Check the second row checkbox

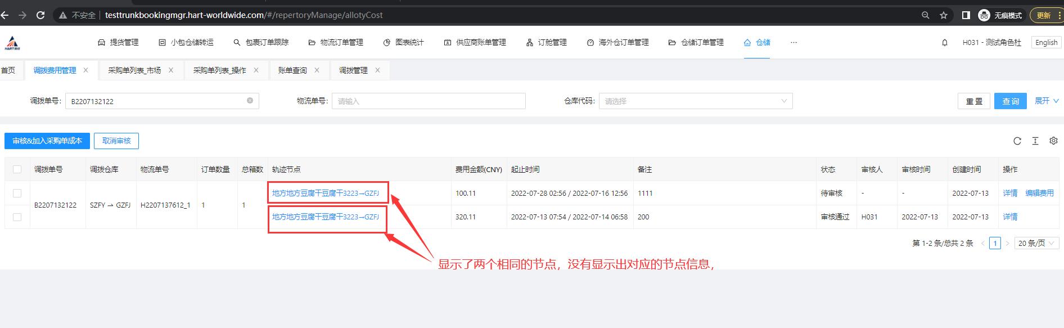click(x=17, y=217)
